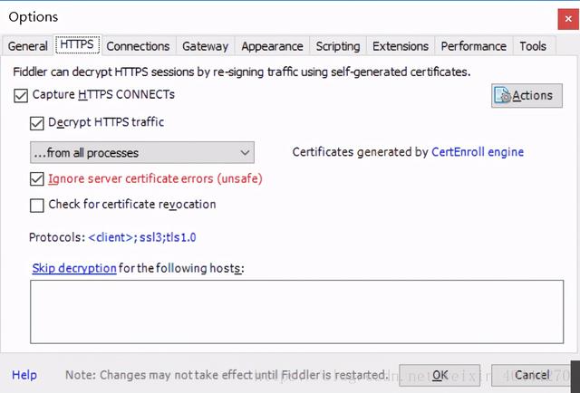Click the CertEnroll engine link
Screen dimensions: 580x393
click(x=478, y=152)
